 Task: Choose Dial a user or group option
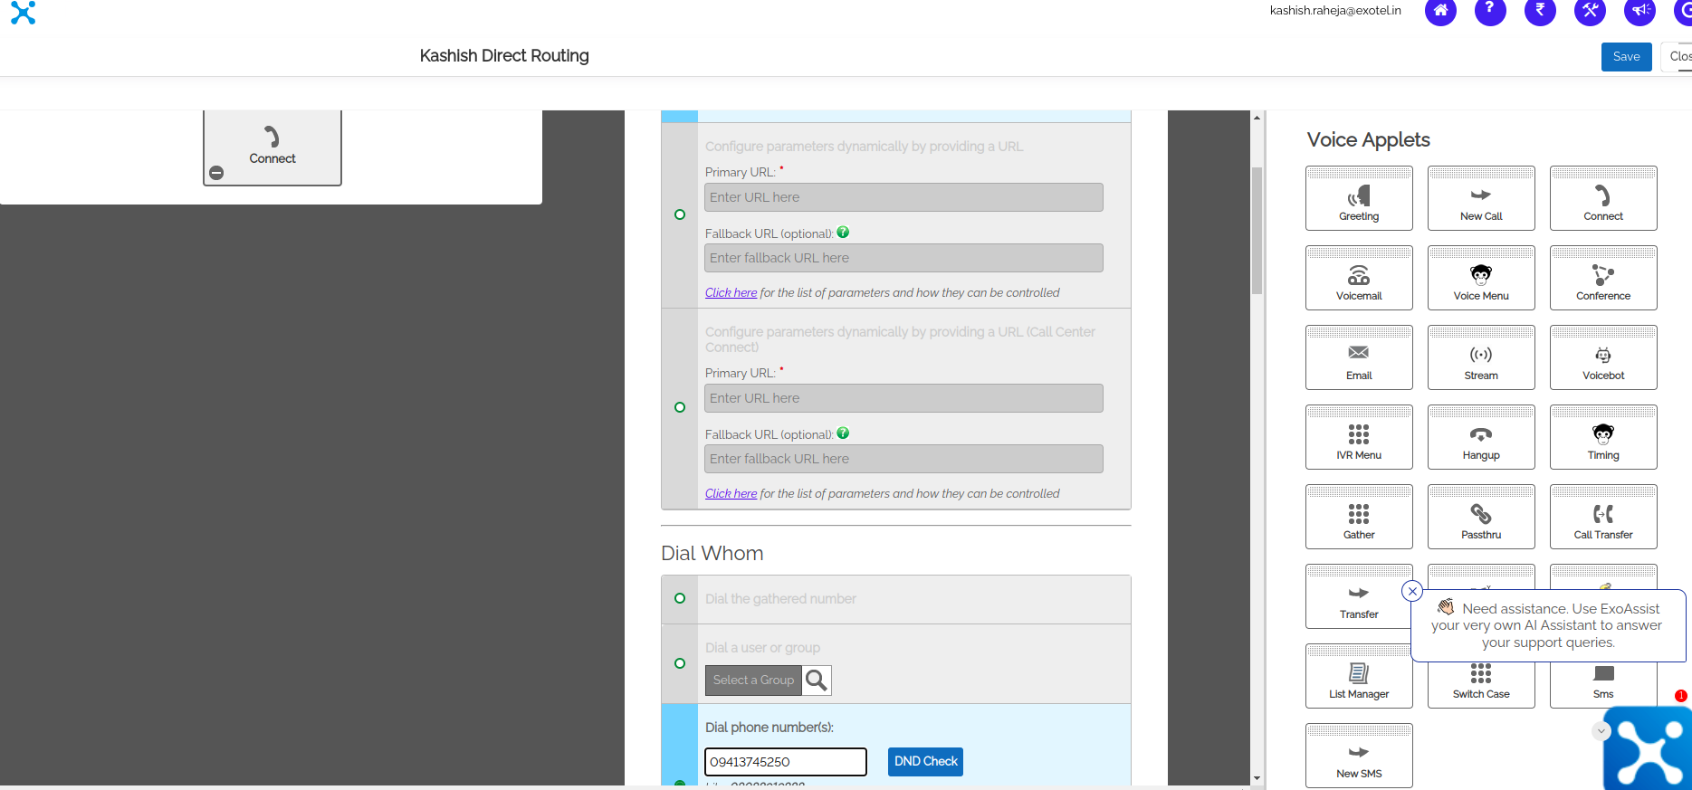(x=680, y=663)
